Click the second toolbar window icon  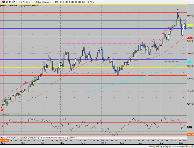7,2
